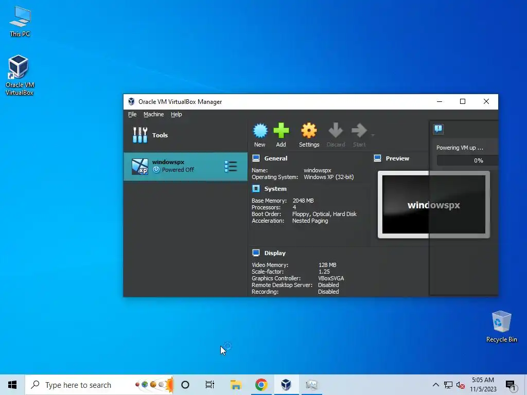Click the VirtualBox title bar logo icon
Screen dimensions: 527x395
131,101
